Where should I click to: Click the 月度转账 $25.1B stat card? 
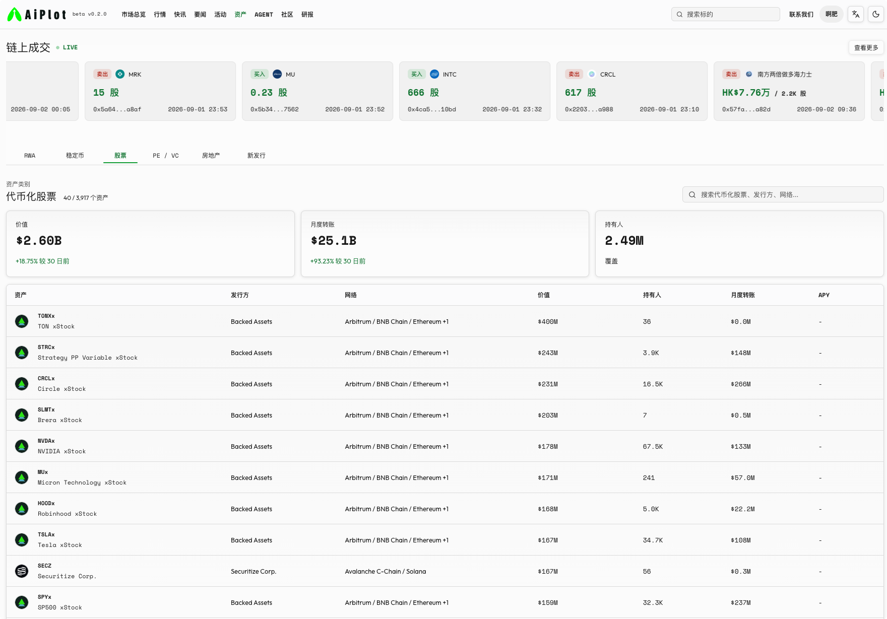pos(445,244)
